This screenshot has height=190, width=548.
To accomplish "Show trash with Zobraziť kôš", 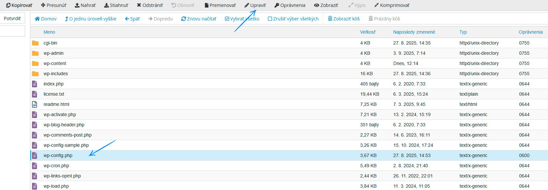I will (344, 19).
